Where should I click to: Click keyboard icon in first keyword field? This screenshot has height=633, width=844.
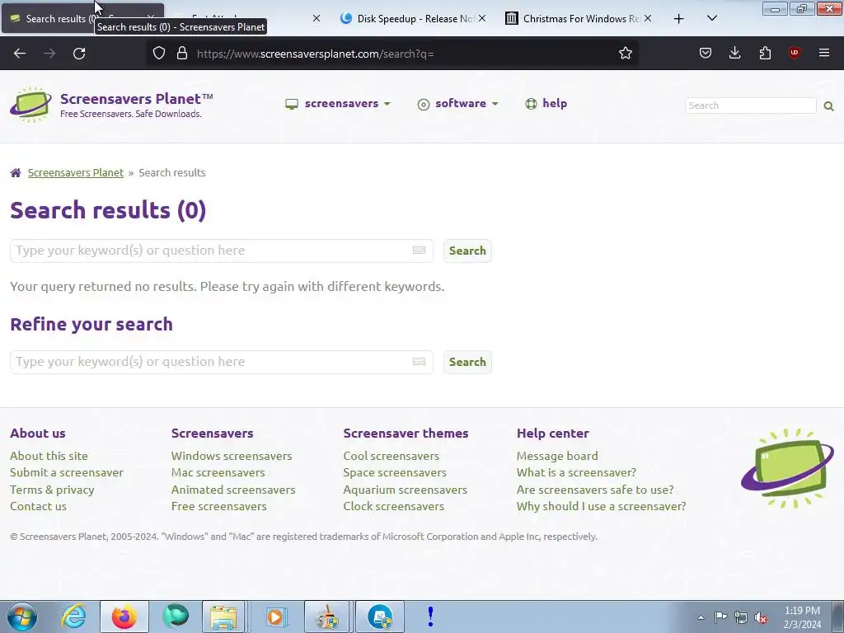coord(419,251)
